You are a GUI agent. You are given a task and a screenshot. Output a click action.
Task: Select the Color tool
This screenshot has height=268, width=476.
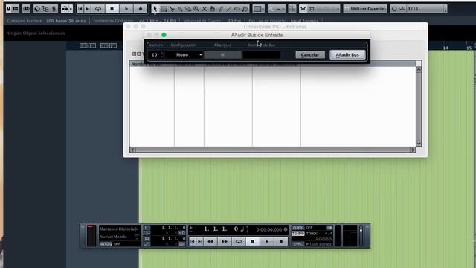pos(245,9)
